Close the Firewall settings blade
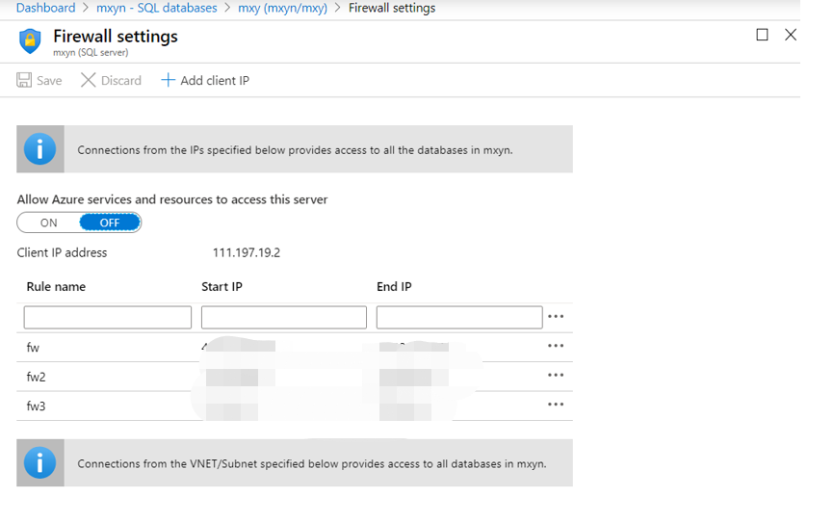The height and width of the screenshot is (524, 834). pyautogui.click(x=791, y=35)
